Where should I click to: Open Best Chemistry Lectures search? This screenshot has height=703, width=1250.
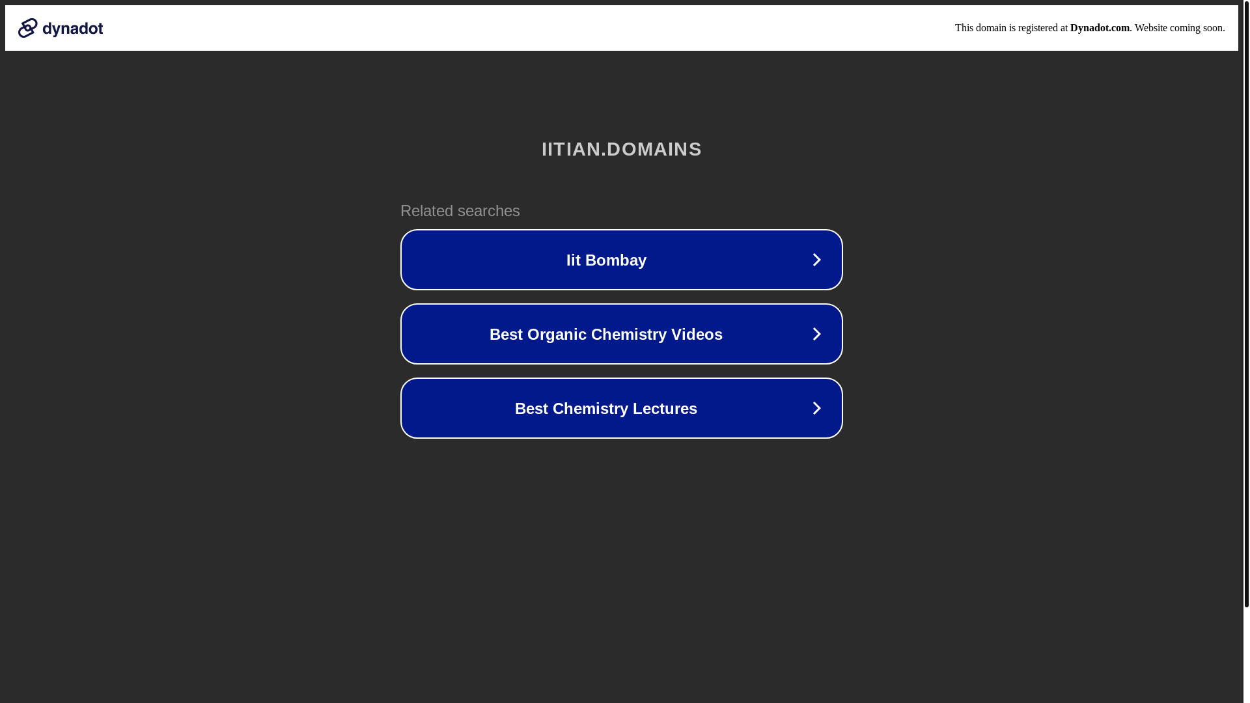tap(621, 408)
